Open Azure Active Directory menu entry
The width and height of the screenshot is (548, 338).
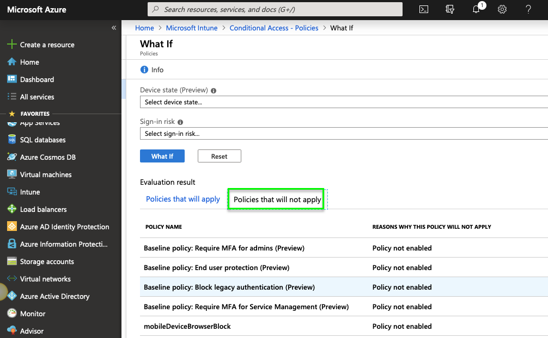(55, 296)
